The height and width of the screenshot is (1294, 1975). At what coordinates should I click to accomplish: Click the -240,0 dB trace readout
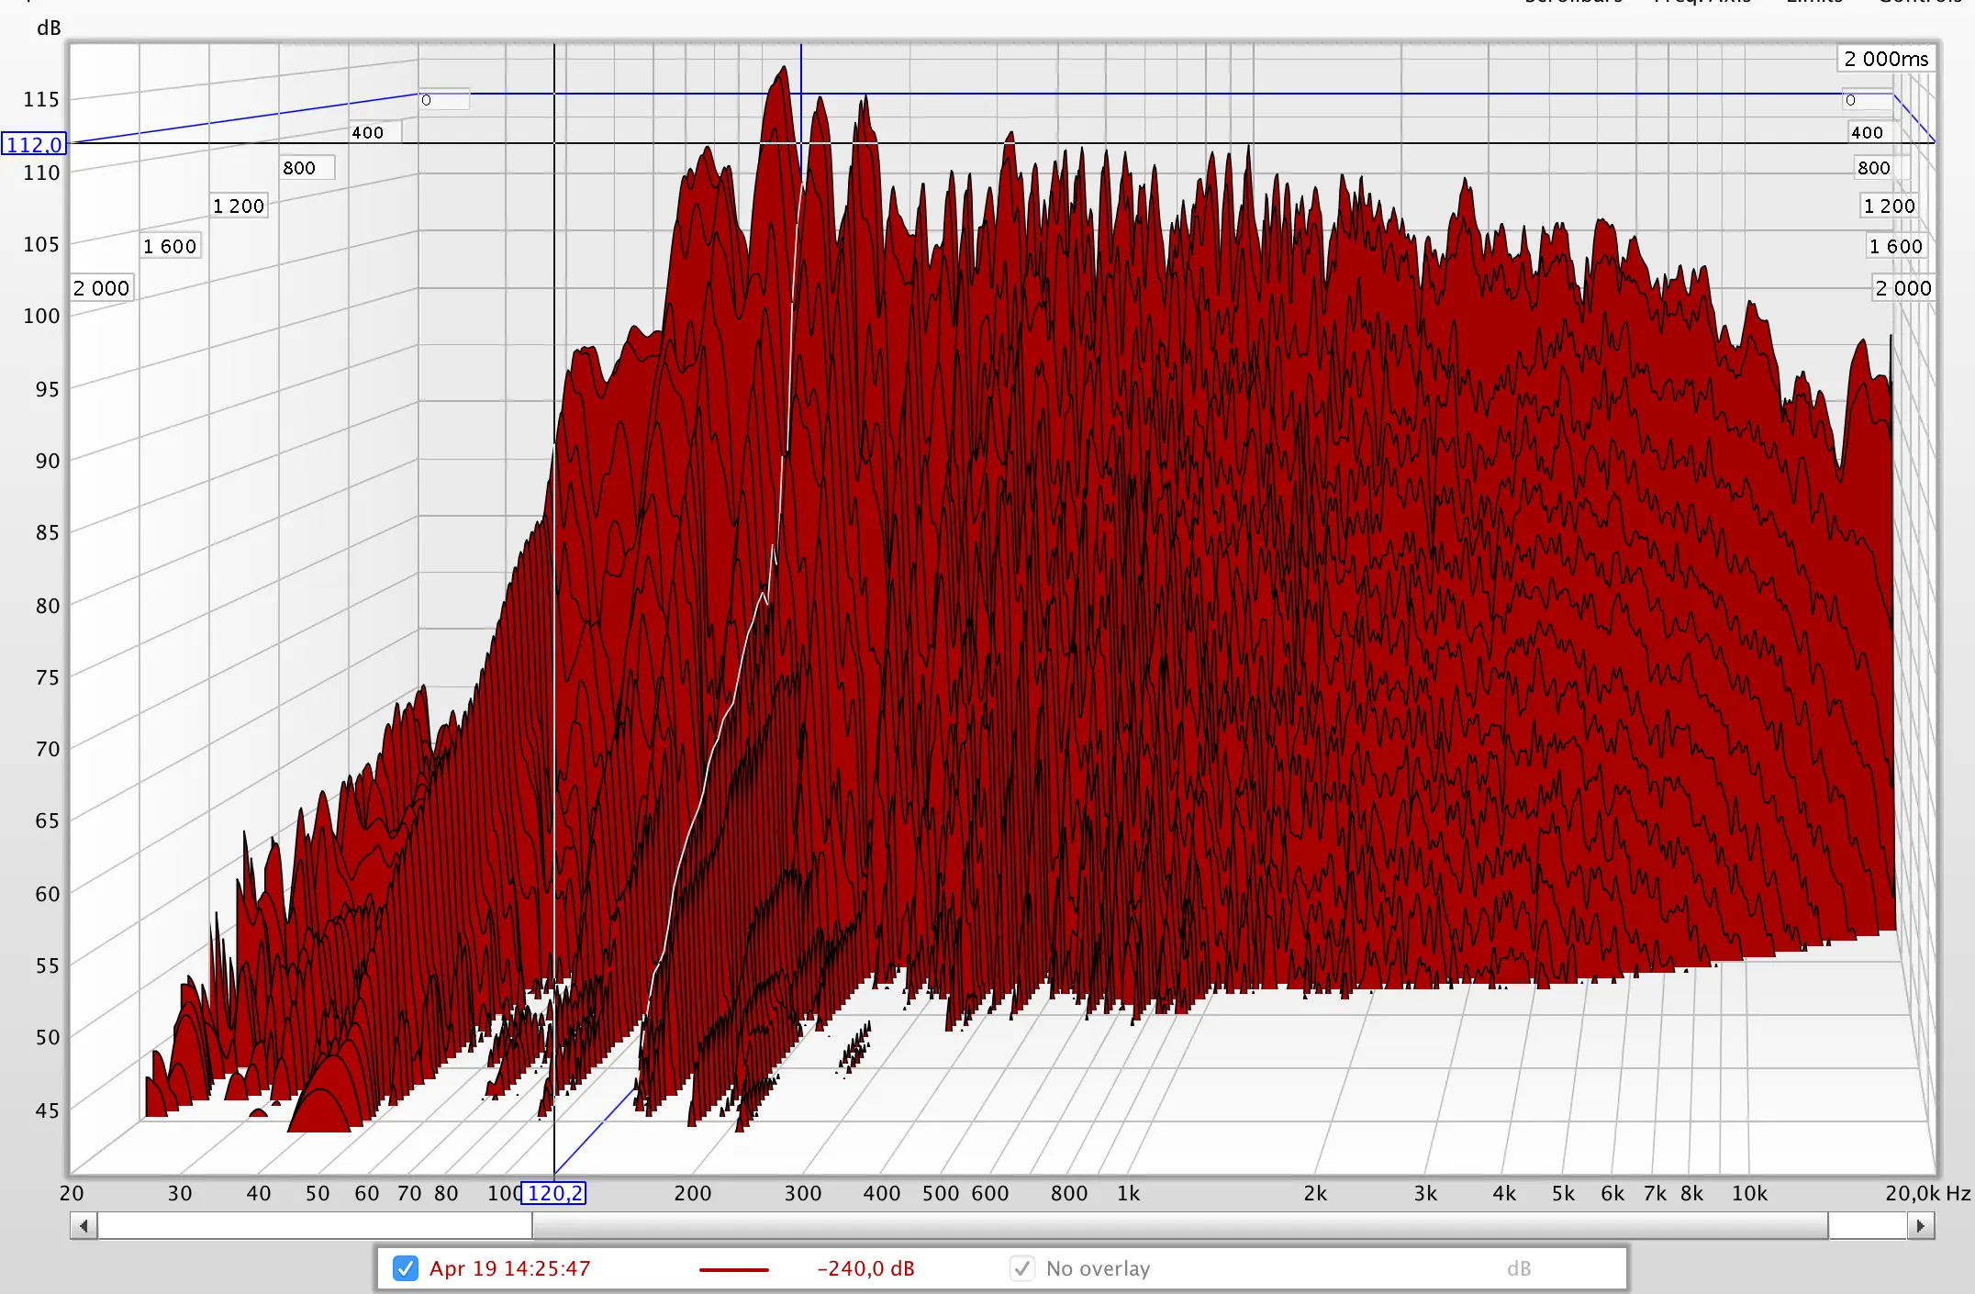865,1268
